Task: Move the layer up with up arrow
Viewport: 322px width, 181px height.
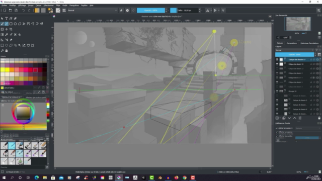Action: [x=294, y=118]
